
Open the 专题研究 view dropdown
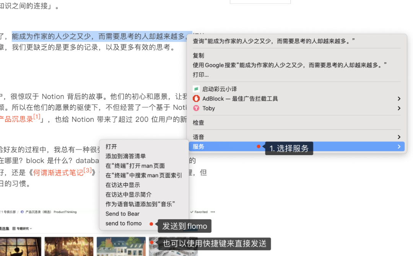(24, 228)
